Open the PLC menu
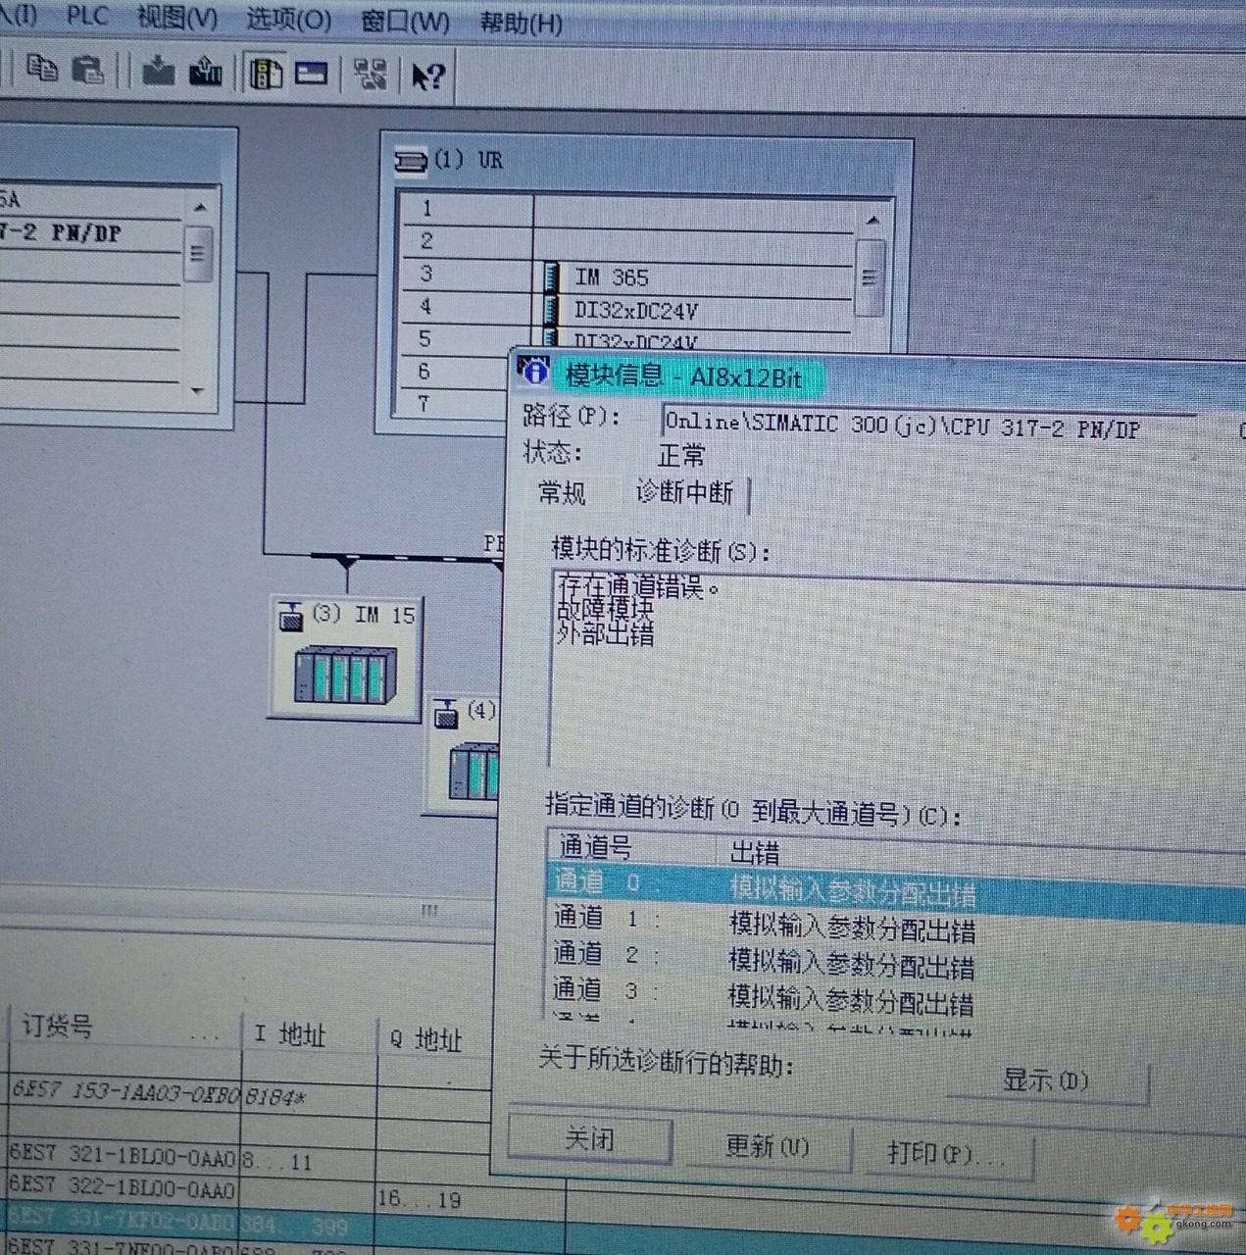 pyautogui.click(x=87, y=17)
